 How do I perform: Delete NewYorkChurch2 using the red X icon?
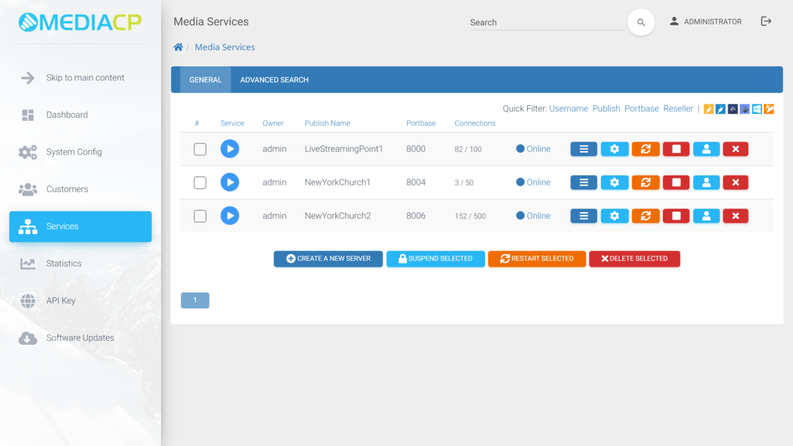tap(735, 216)
